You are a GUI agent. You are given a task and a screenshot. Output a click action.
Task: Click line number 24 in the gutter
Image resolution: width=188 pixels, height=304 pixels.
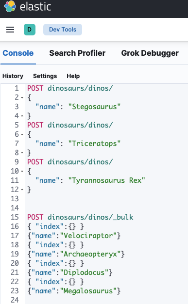coord(15,300)
